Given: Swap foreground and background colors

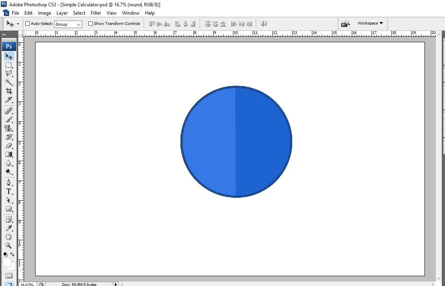Looking at the screenshot, I should click(12, 254).
